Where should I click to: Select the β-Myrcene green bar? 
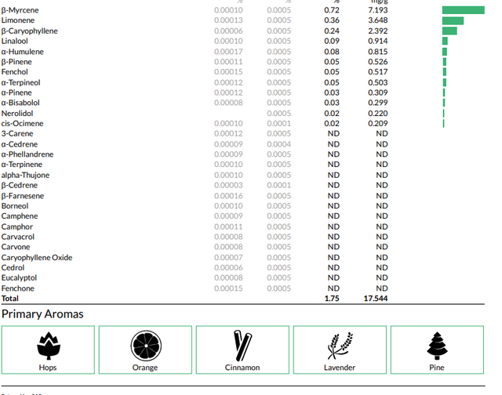point(464,10)
